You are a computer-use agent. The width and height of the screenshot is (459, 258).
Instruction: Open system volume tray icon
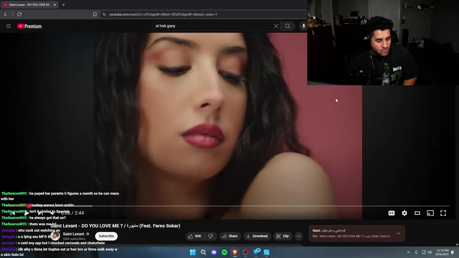430,252
